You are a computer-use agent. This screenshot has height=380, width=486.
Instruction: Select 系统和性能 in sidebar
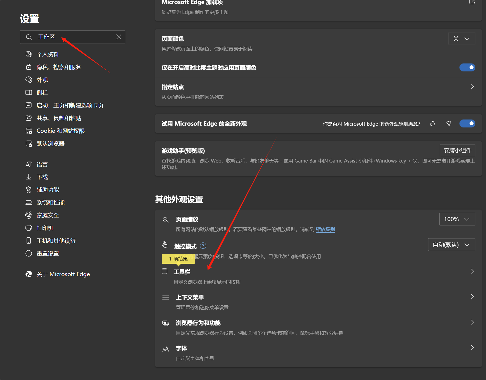pyautogui.click(x=50, y=203)
